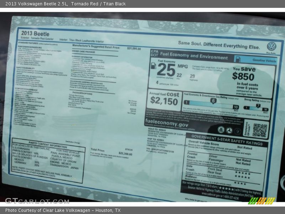This screenshot has height=214, width=285.
Task: Click the 'fueleconomy.gov' website text
Action: point(166,123)
